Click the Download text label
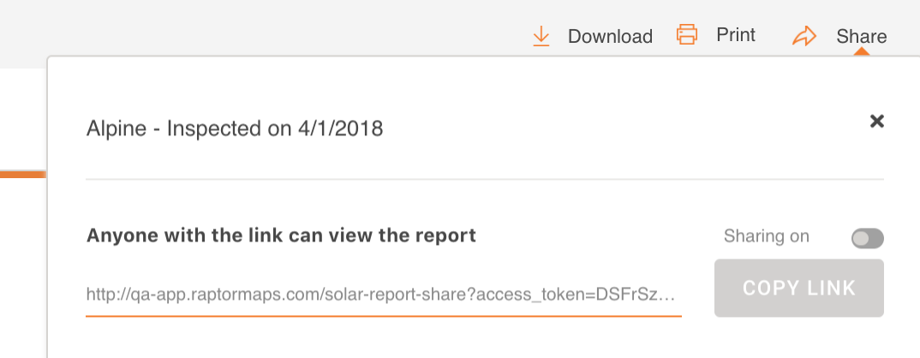The width and height of the screenshot is (920, 358). [610, 36]
